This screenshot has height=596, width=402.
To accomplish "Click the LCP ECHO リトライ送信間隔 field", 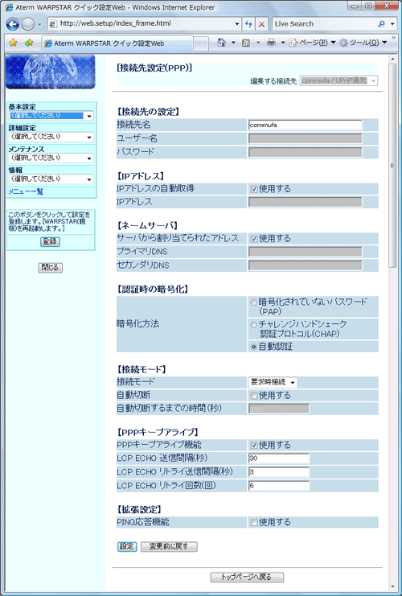I will [279, 472].
